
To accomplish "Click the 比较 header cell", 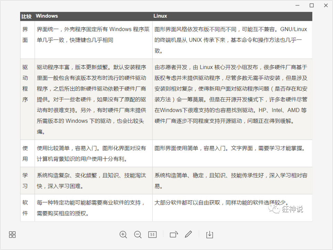I will pyautogui.click(x=26, y=16).
